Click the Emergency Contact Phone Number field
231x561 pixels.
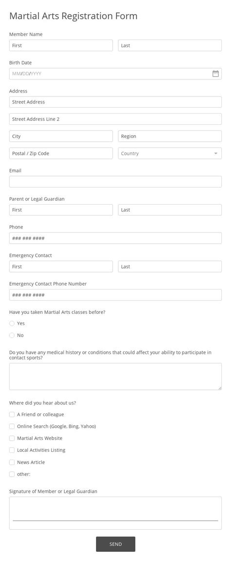pyautogui.click(x=115, y=295)
